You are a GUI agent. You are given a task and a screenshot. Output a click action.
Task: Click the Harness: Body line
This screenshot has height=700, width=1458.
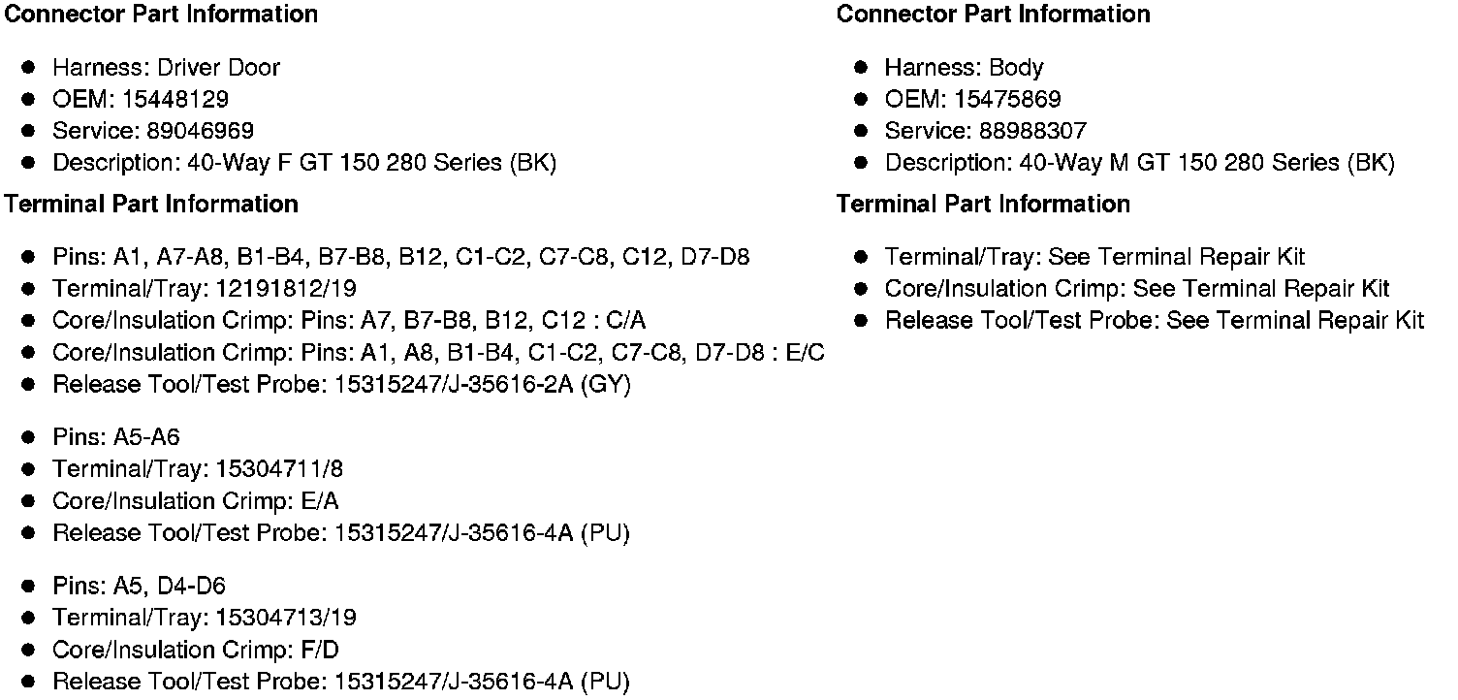click(x=964, y=68)
